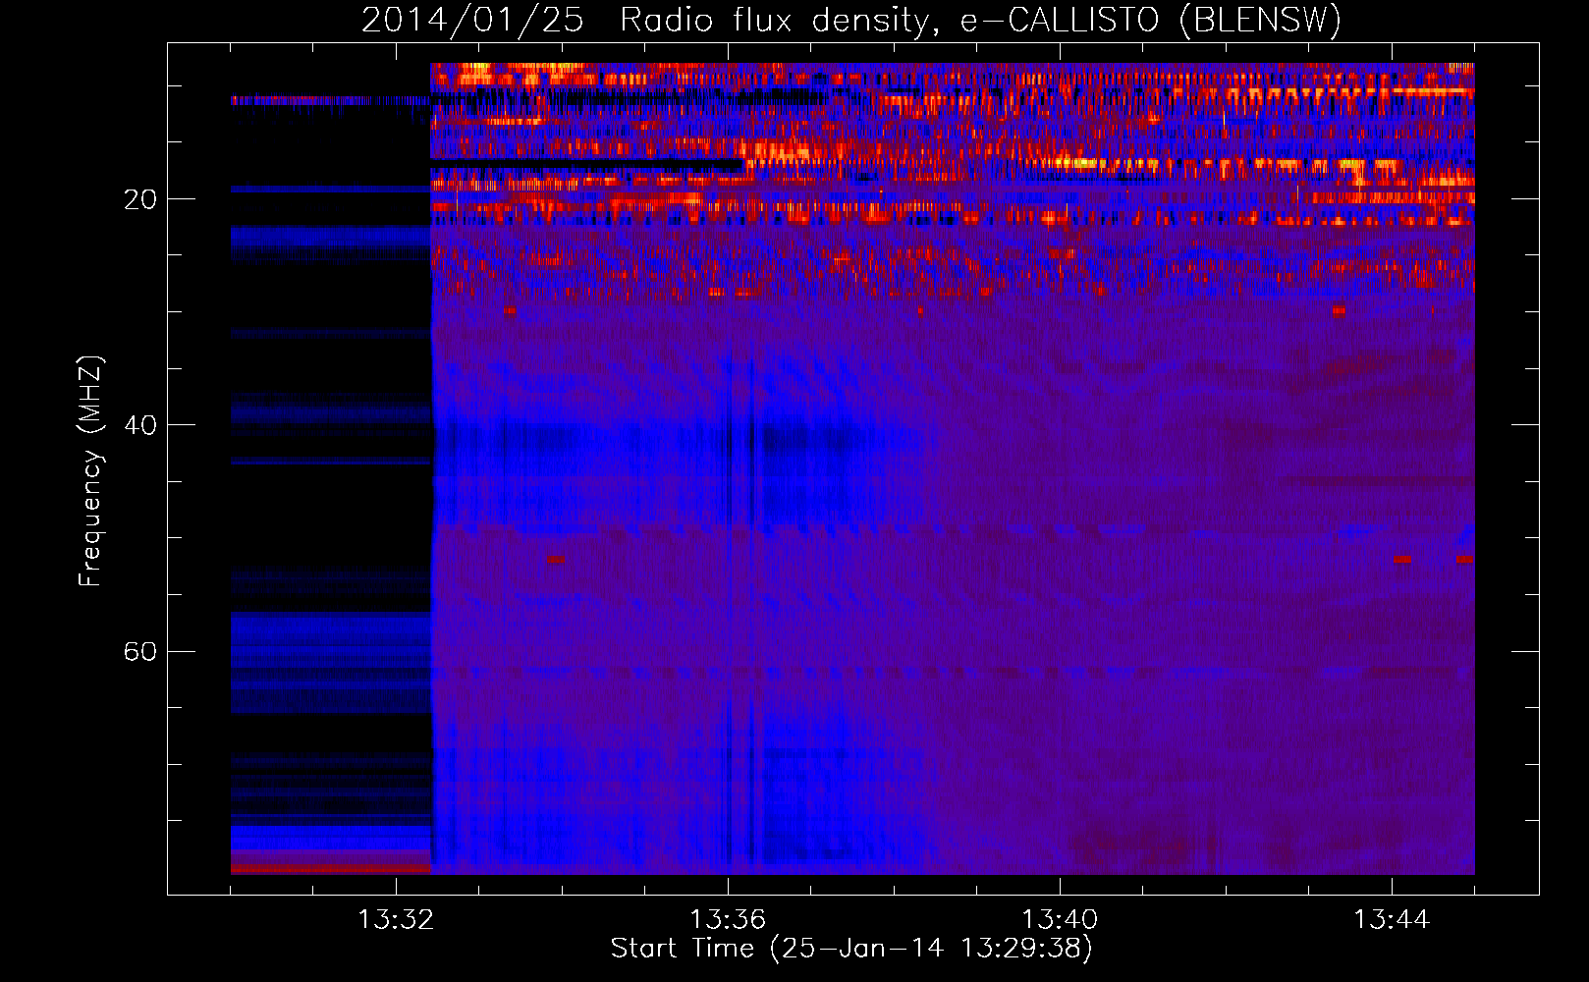Click the 13:36 time tick label
Screen dimensions: 1589x982
(x=728, y=920)
